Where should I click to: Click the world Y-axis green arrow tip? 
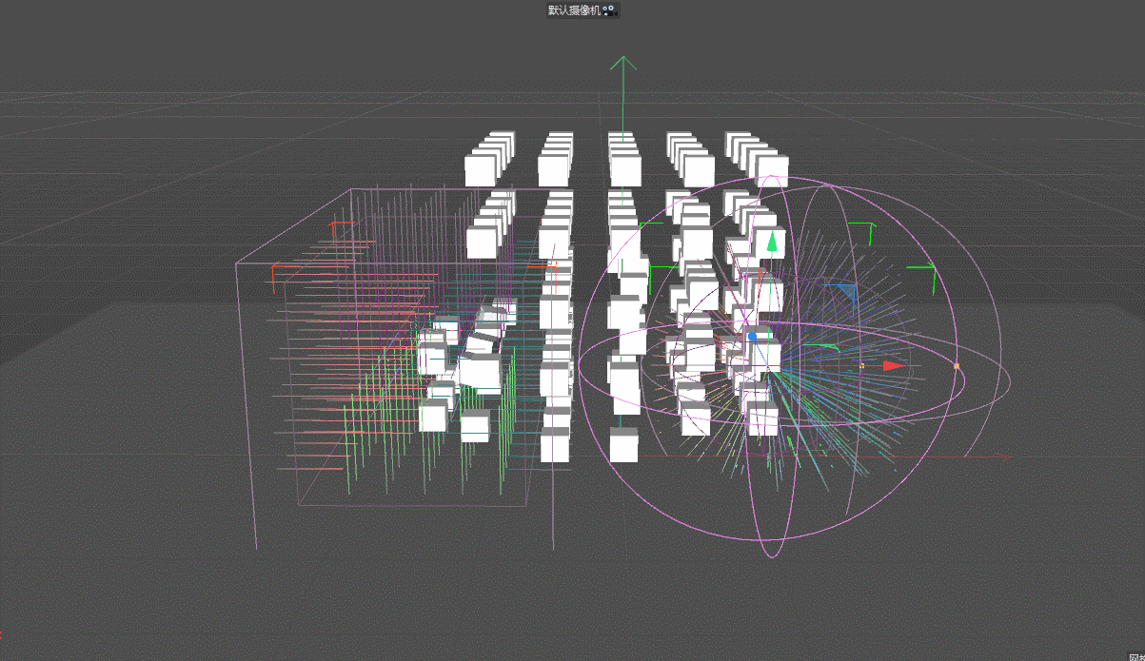coord(622,63)
